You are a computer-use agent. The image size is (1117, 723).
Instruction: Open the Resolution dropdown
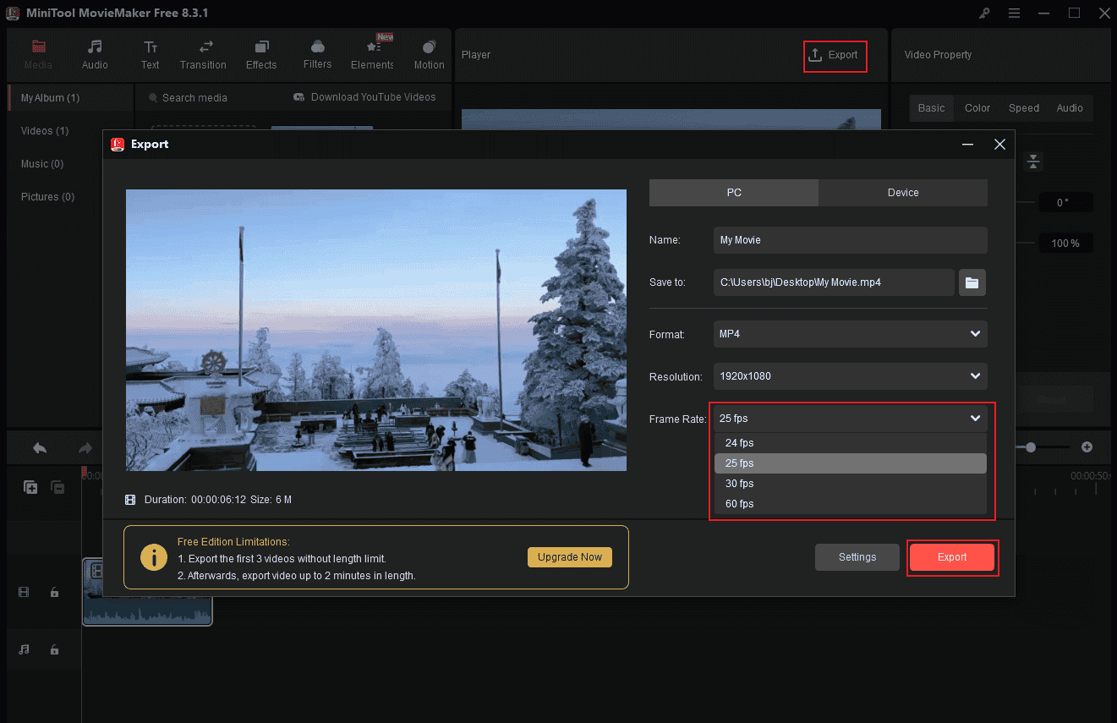coord(850,375)
